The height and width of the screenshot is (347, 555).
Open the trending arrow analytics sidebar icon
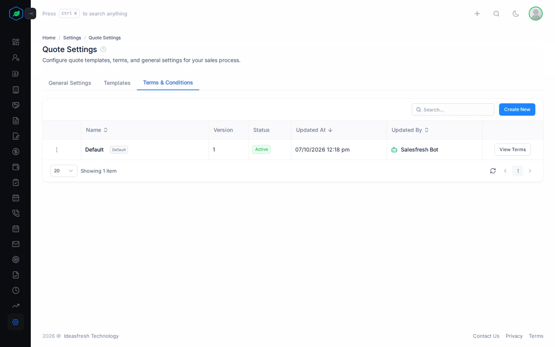point(16,306)
